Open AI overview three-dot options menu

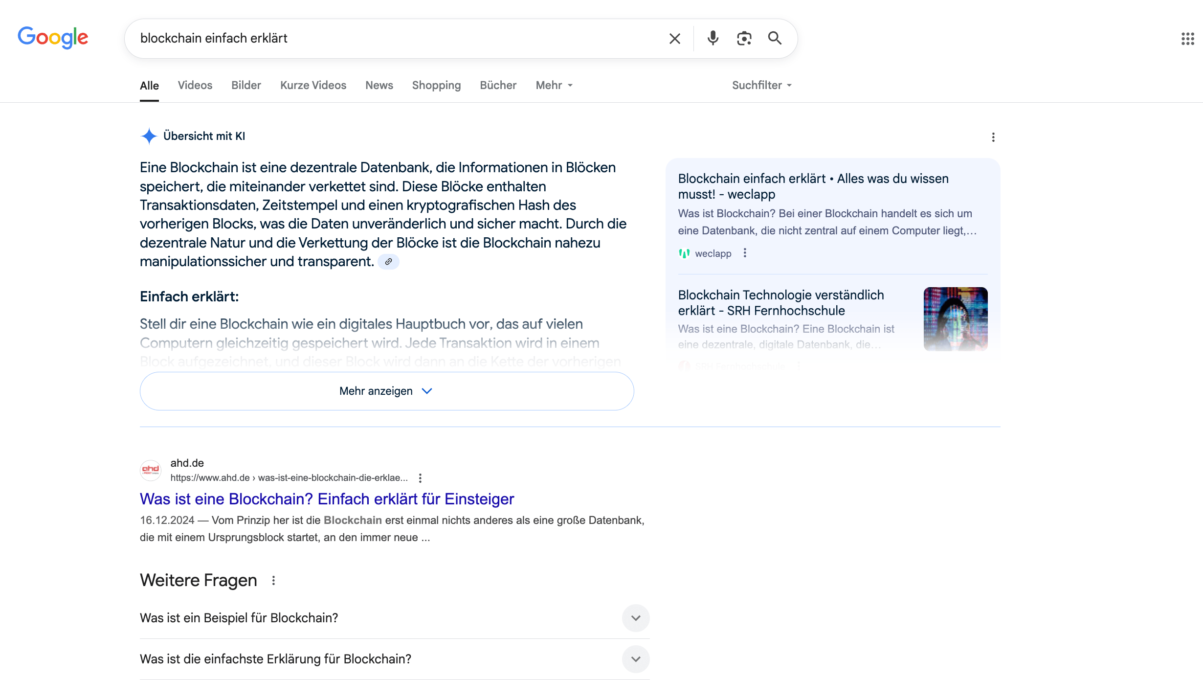point(993,137)
